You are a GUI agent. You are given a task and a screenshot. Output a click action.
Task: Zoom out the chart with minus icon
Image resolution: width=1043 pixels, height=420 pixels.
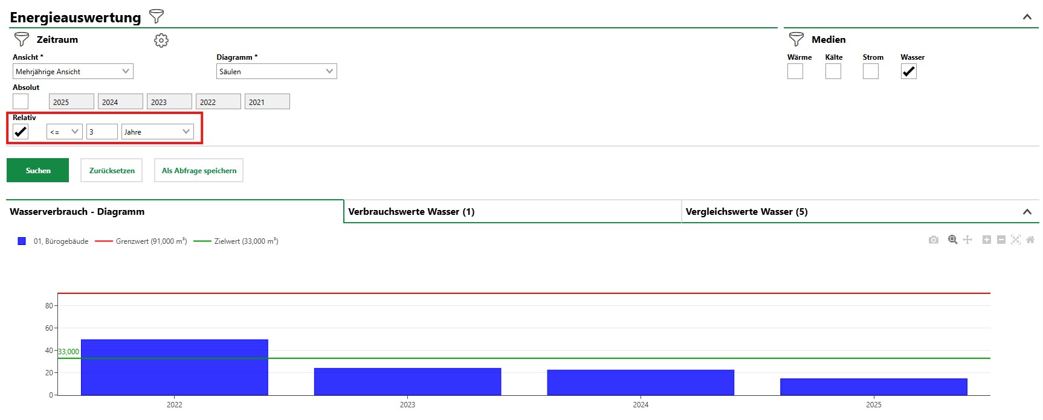coord(1001,240)
